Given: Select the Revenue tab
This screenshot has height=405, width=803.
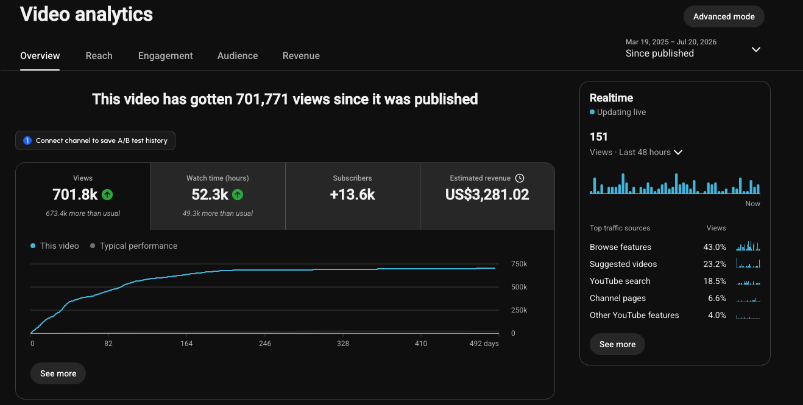Looking at the screenshot, I should [301, 55].
